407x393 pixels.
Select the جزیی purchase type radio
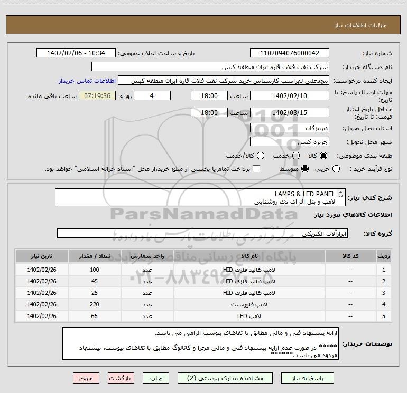[x=336, y=169]
